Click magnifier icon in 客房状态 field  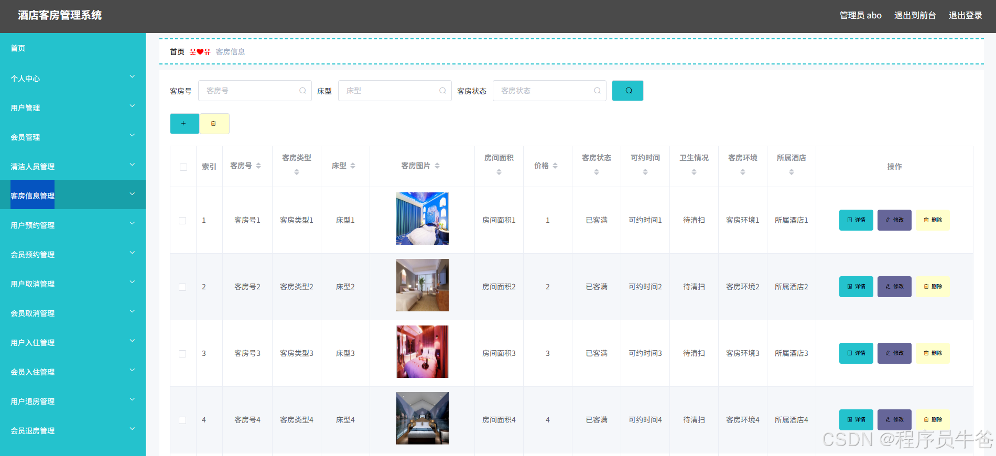point(597,91)
